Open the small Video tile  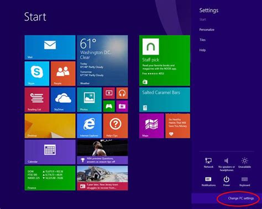pyautogui.click(x=109, y=93)
